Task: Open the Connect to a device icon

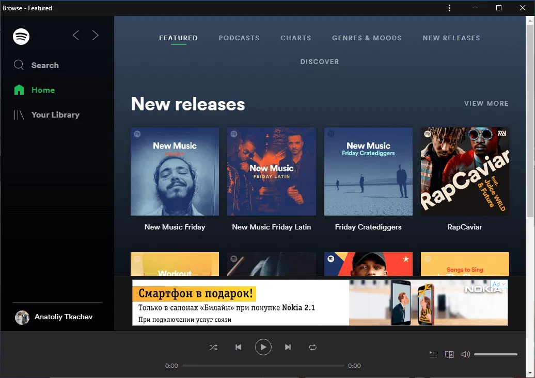Action: click(449, 354)
